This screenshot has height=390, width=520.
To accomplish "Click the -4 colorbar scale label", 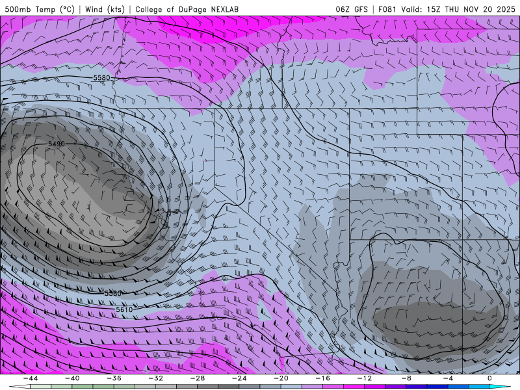I will pos(448,378).
